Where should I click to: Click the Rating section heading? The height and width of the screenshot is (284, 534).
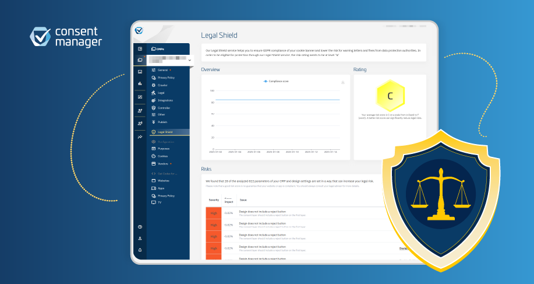click(360, 69)
